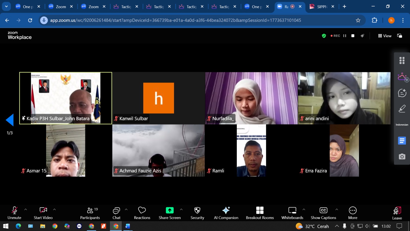Open the apps grid icon in sidebar
Image resolution: width=410 pixels, height=231 pixels.
[x=402, y=61]
